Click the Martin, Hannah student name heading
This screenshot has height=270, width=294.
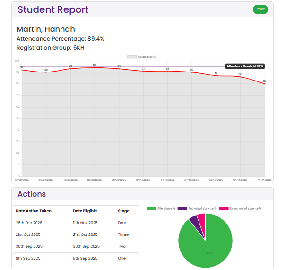(x=46, y=29)
